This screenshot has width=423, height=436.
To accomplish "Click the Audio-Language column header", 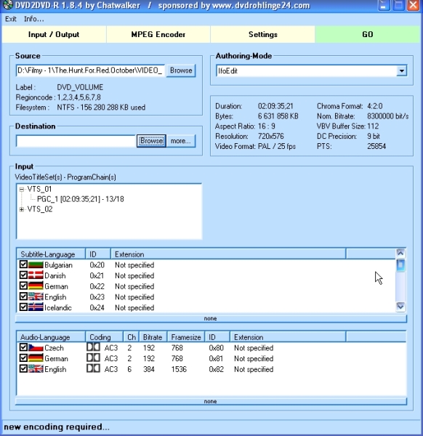I will pos(51,337).
